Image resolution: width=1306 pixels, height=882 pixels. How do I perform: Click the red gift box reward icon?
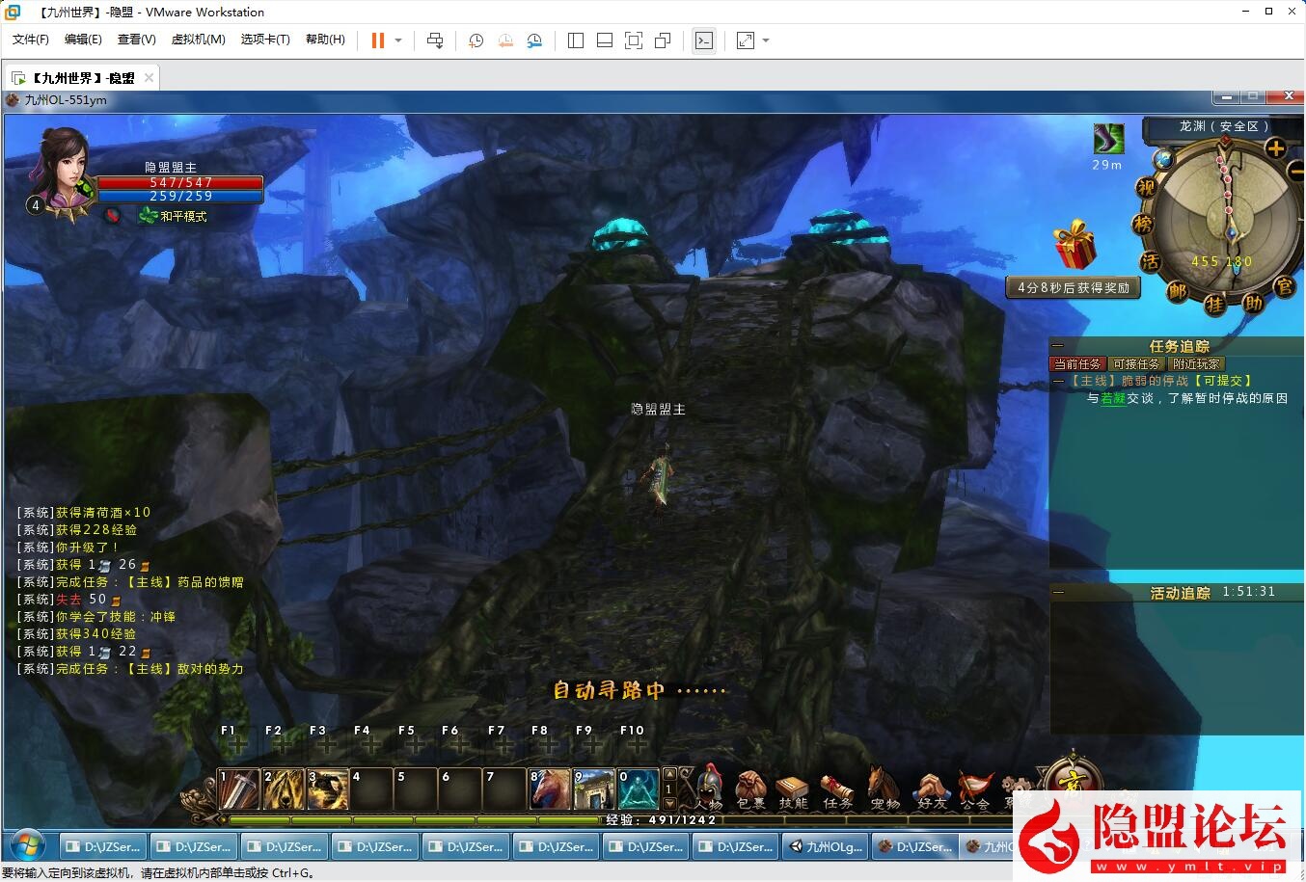1074,245
